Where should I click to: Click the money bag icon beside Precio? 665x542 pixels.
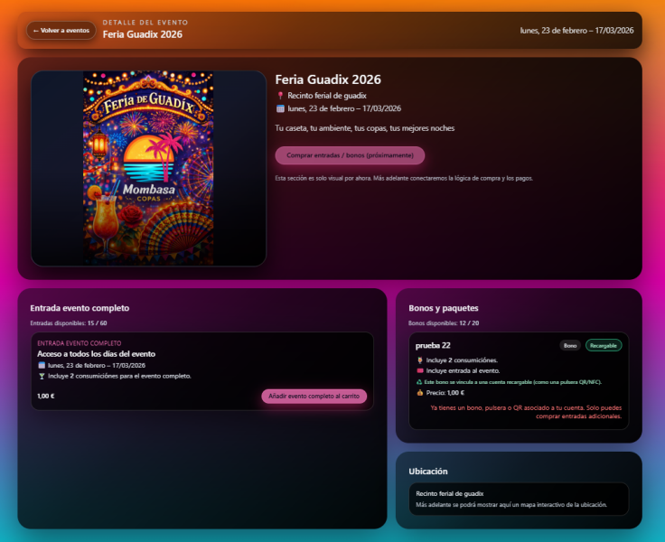pyautogui.click(x=419, y=393)
